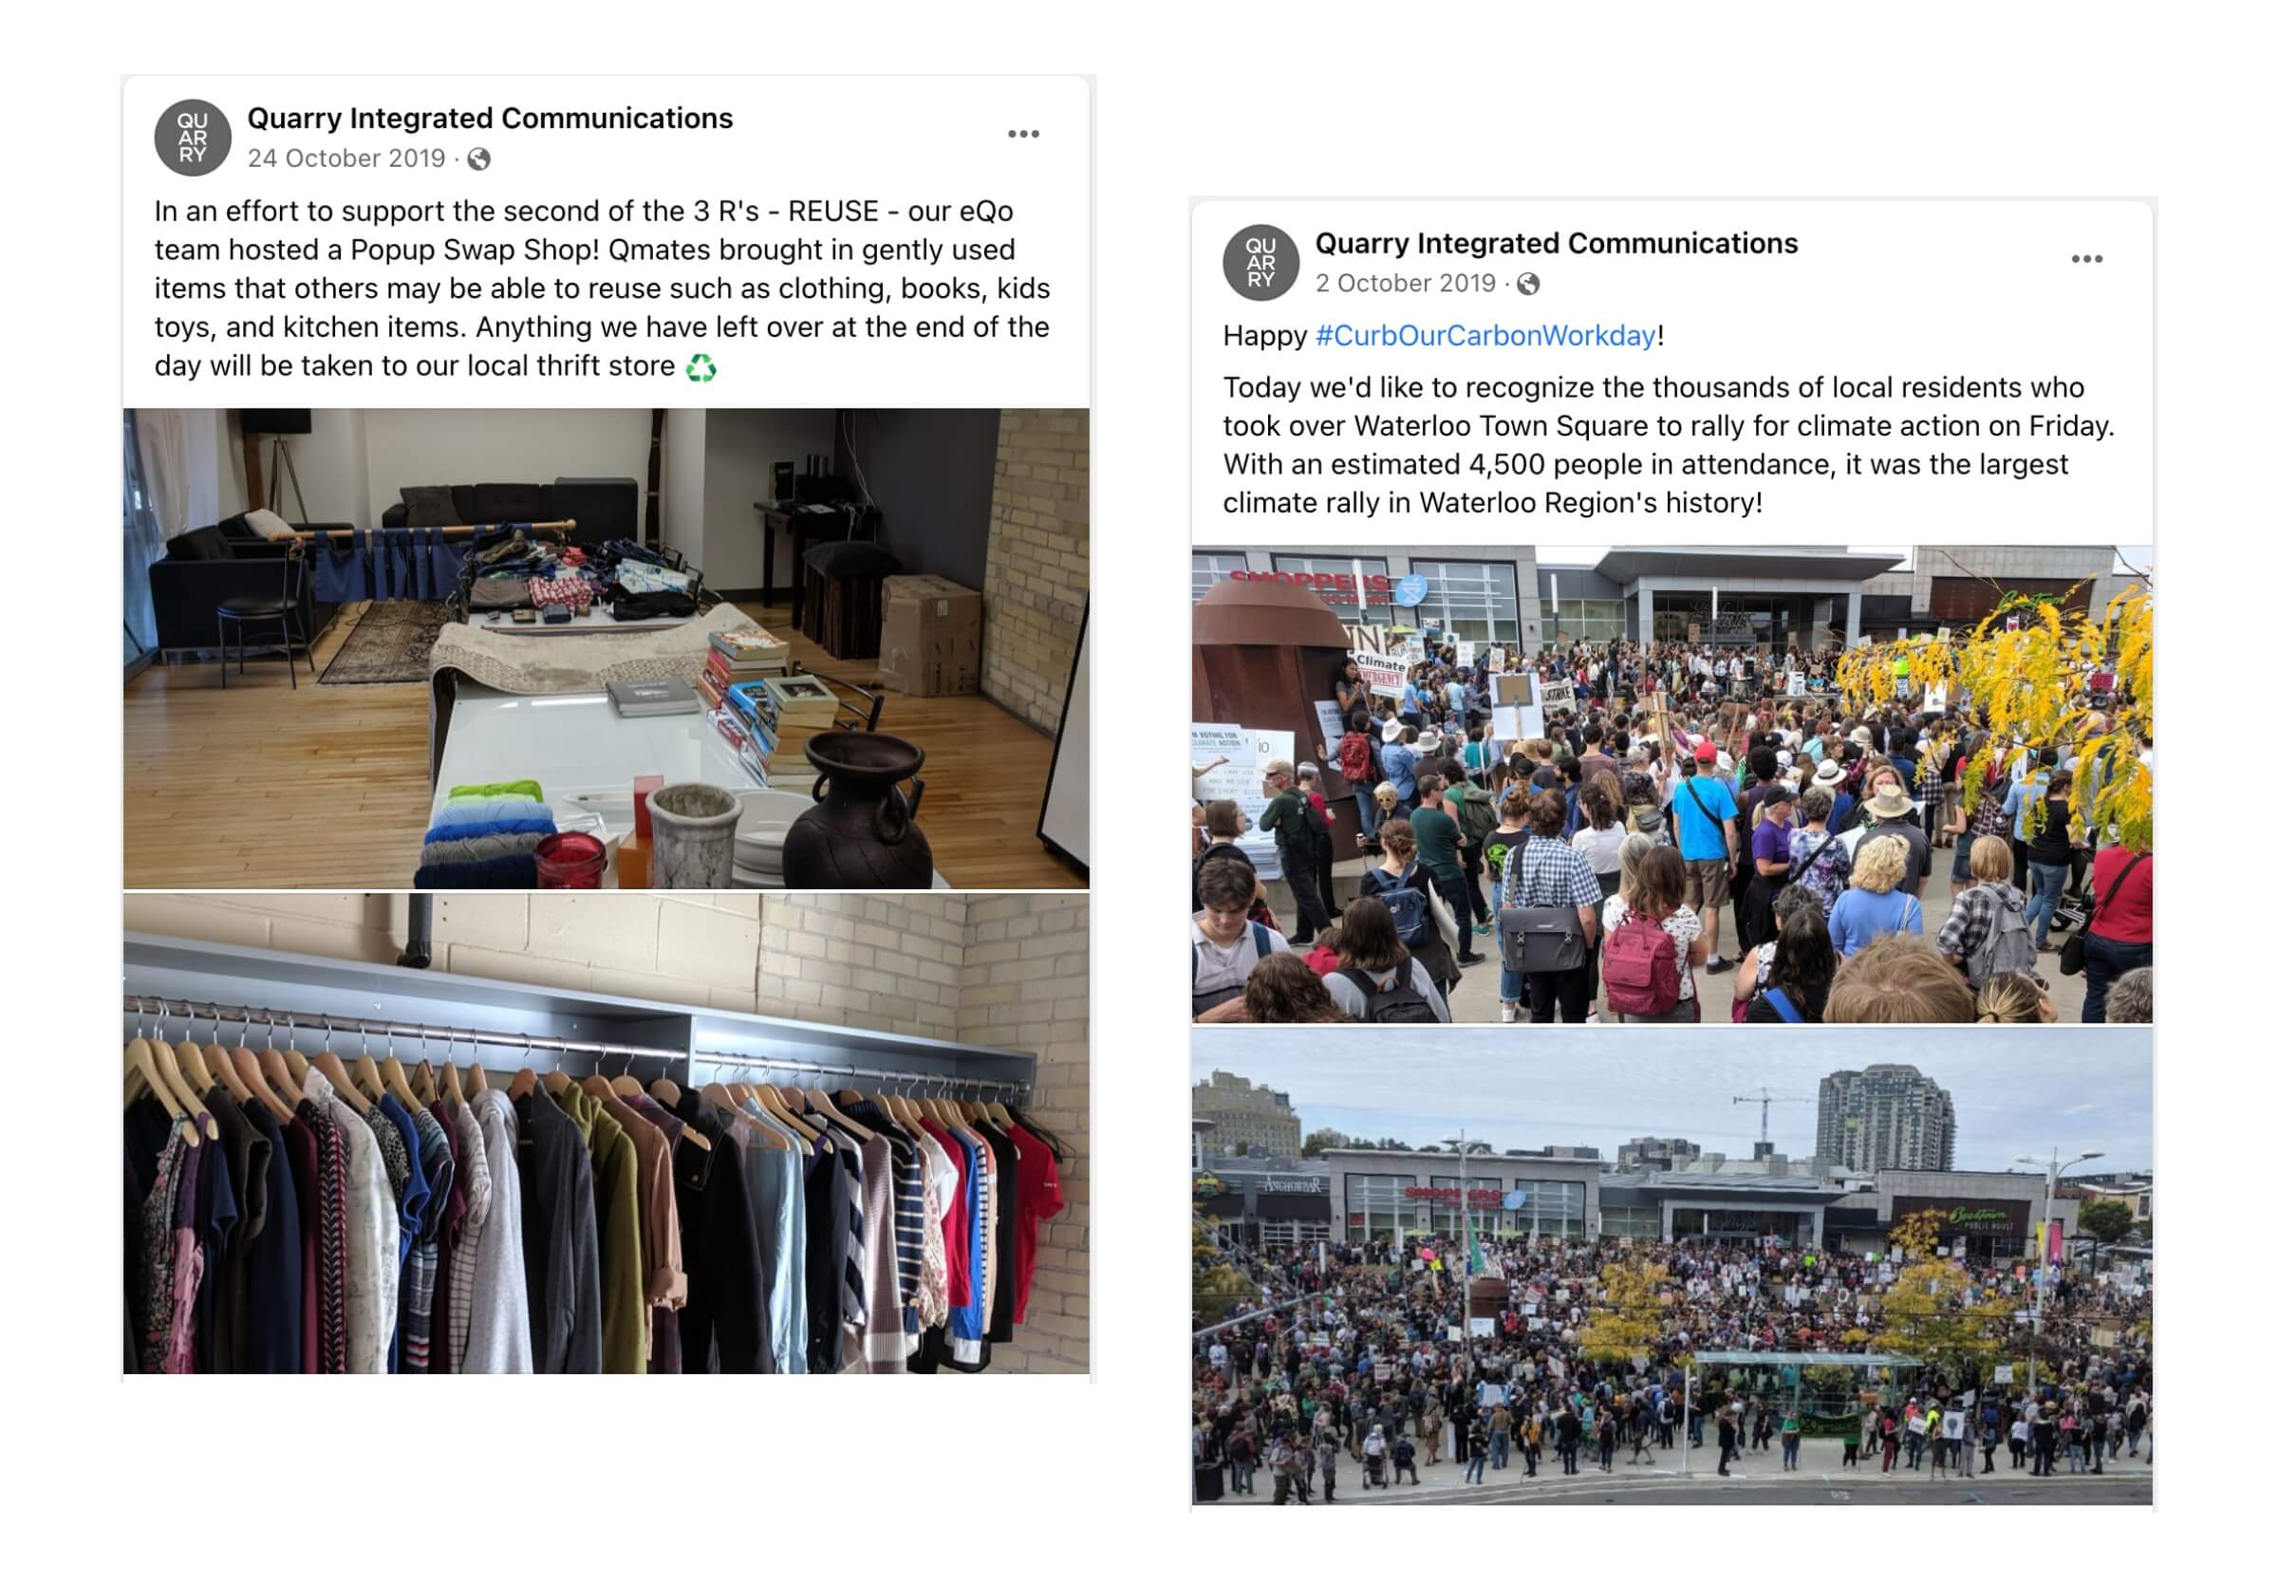Open the page name link on the 2 October post

click(1556, 243)
